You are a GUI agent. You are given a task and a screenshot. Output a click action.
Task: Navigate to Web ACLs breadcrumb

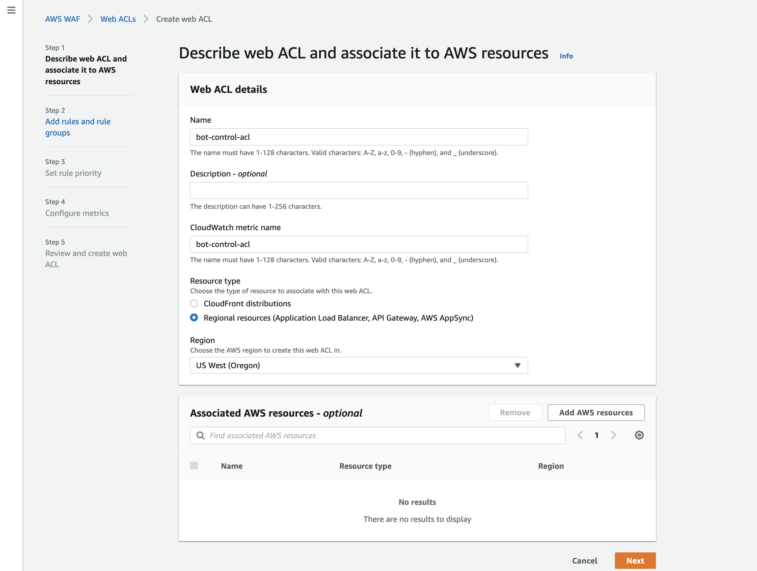click(x=118, y=19)
